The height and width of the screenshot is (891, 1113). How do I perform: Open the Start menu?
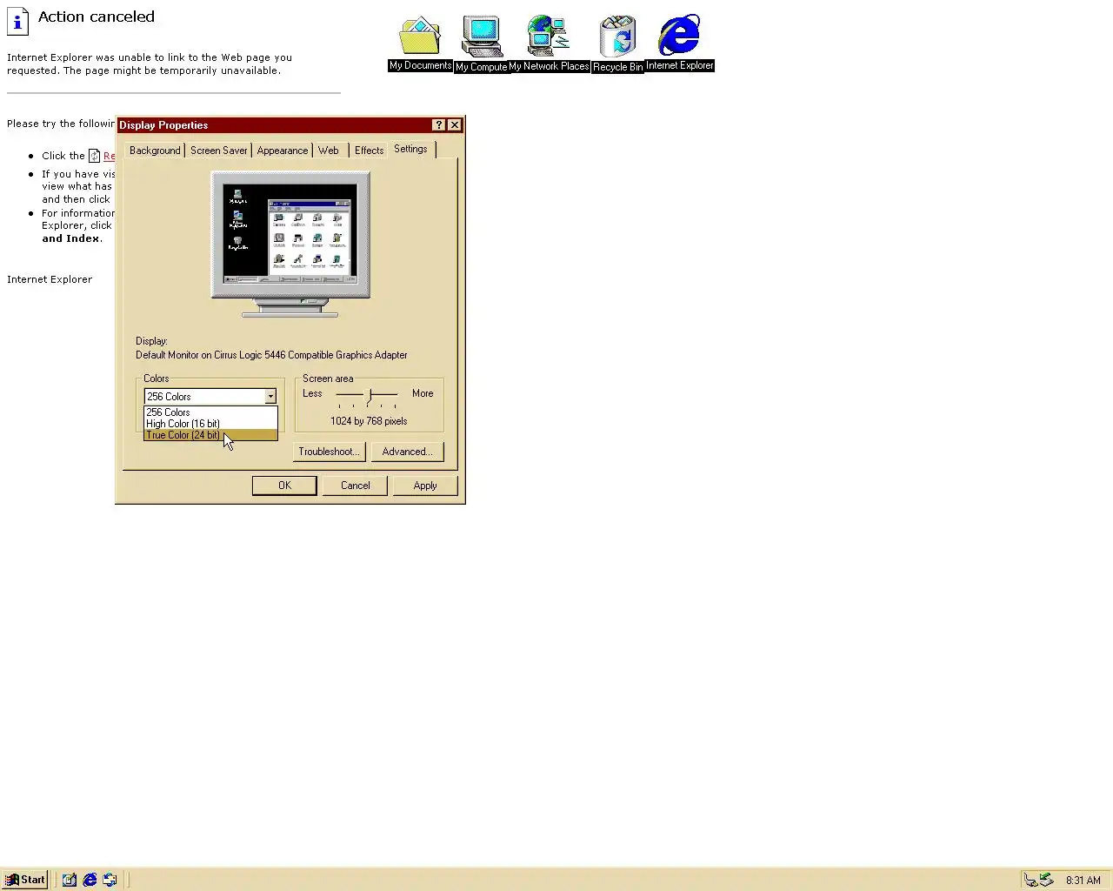[24, 880]
